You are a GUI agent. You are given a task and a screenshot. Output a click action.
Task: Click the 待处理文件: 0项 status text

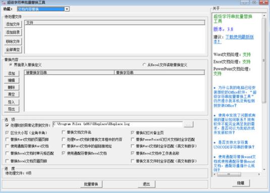(x=19, y=173)
